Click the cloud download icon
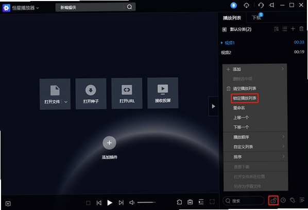This screenshot has height=210, width=308. [246, 5]
